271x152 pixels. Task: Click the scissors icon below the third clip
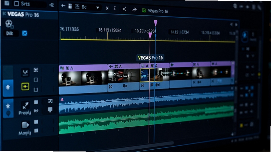click(x=143, y=85)
